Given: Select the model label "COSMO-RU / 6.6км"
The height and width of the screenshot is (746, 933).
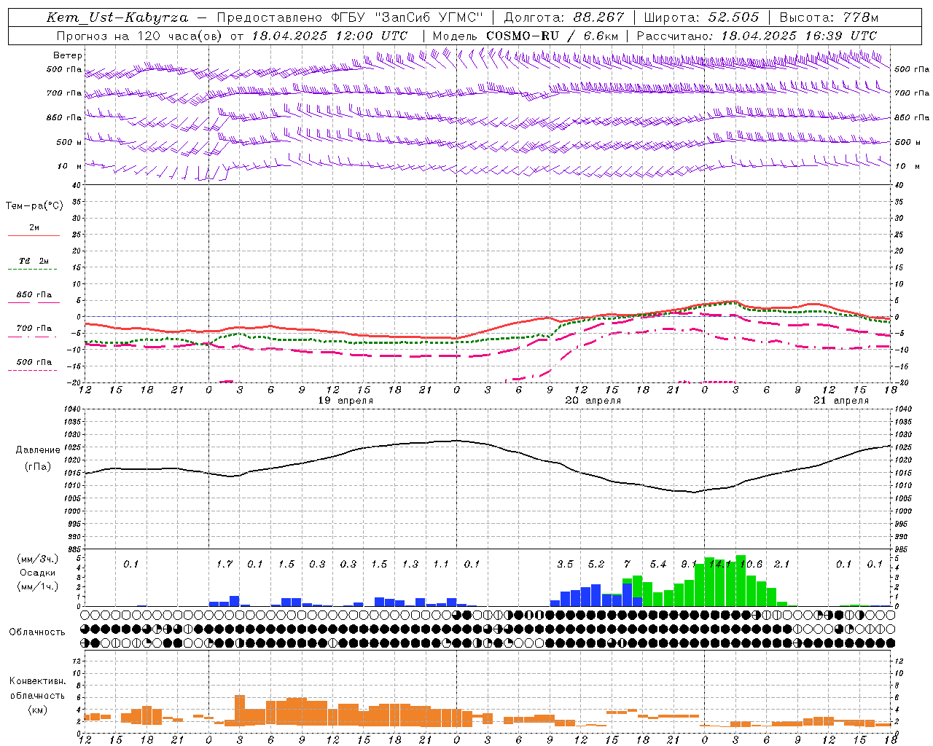Looking at the screenshot, I should click(x=552, y=36).
